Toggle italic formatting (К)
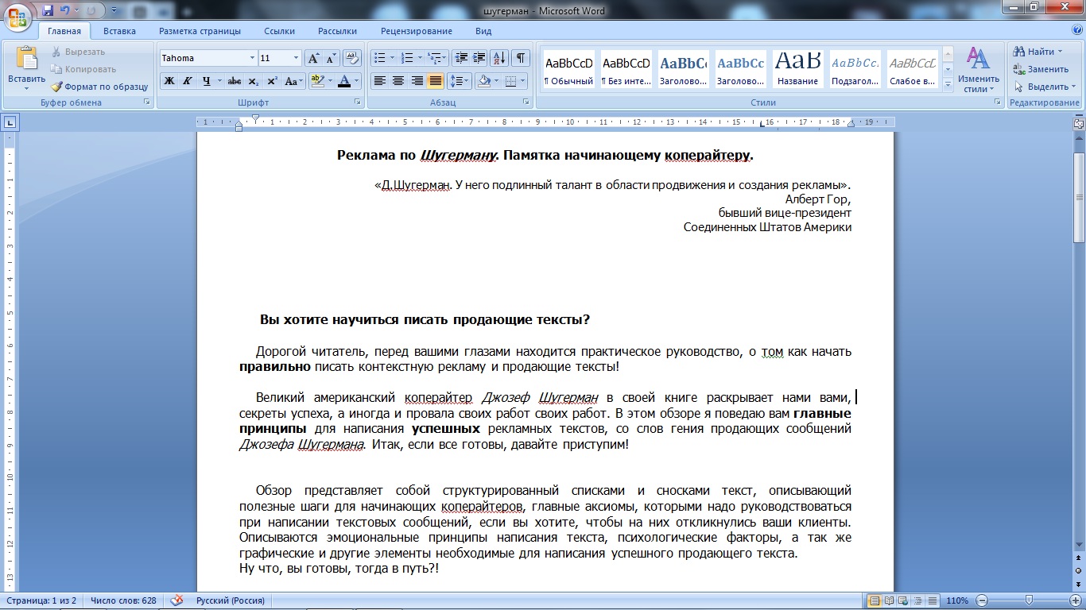The width and height of the screenshot is (1086, 610). (x=188, y=81)
